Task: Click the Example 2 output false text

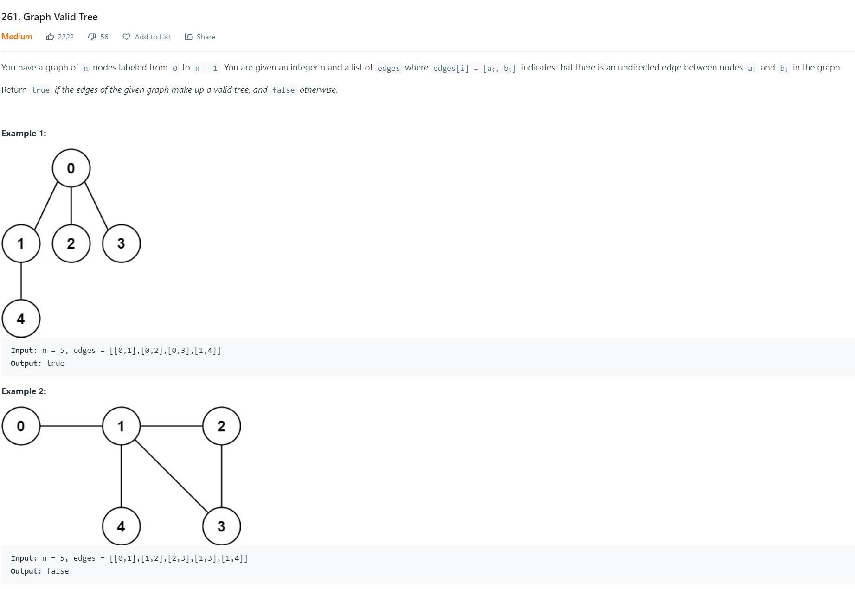Action: [x=58, y=571]
